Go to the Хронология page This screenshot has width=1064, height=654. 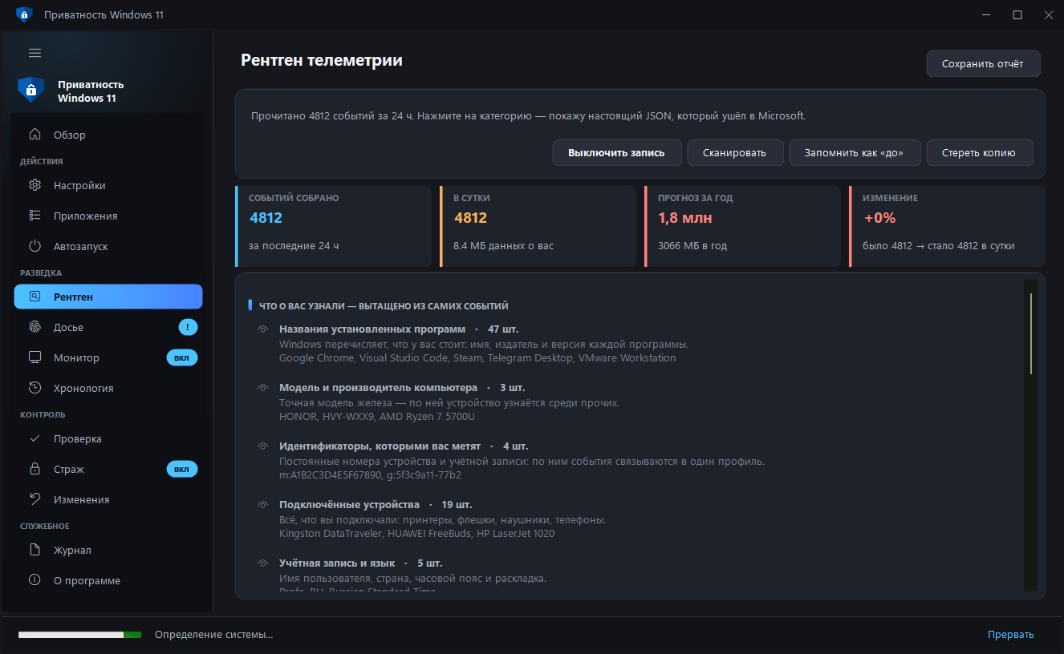coord(108,388)
